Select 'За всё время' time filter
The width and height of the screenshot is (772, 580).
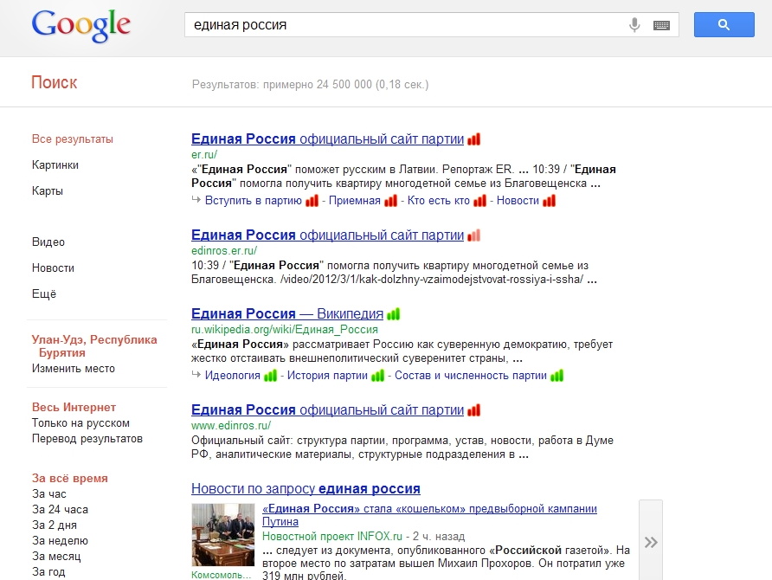70,478
